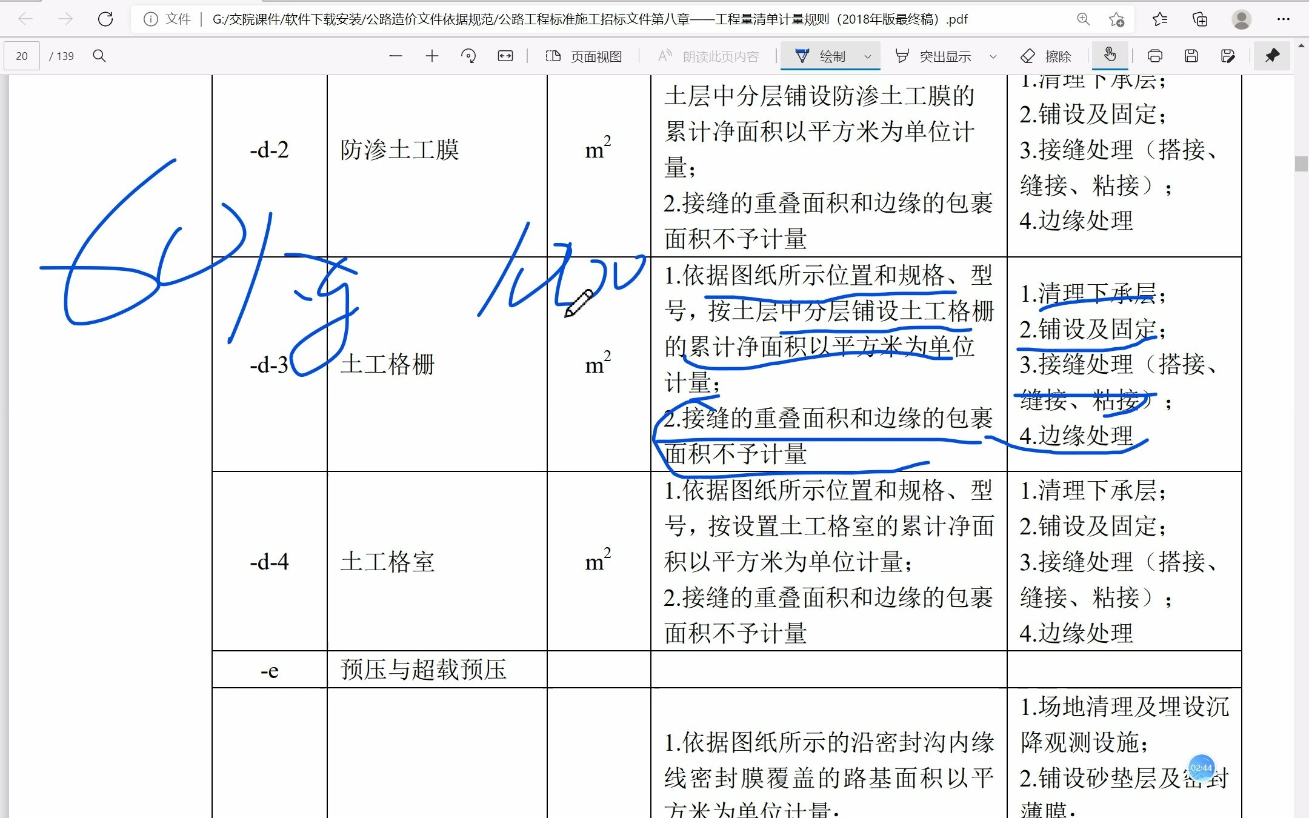Select the 突出显示 highlight tool
The image size is (1309, 818).
coord(933,56)
